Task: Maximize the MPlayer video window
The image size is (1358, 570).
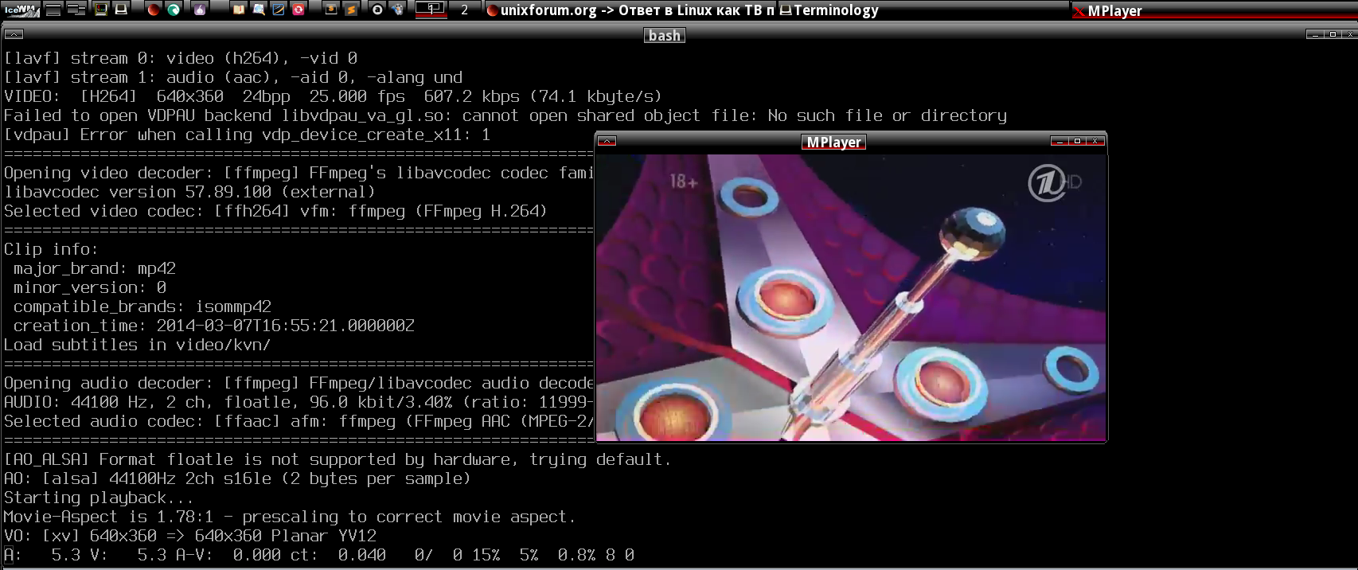Action: [x=1077, y=141]
